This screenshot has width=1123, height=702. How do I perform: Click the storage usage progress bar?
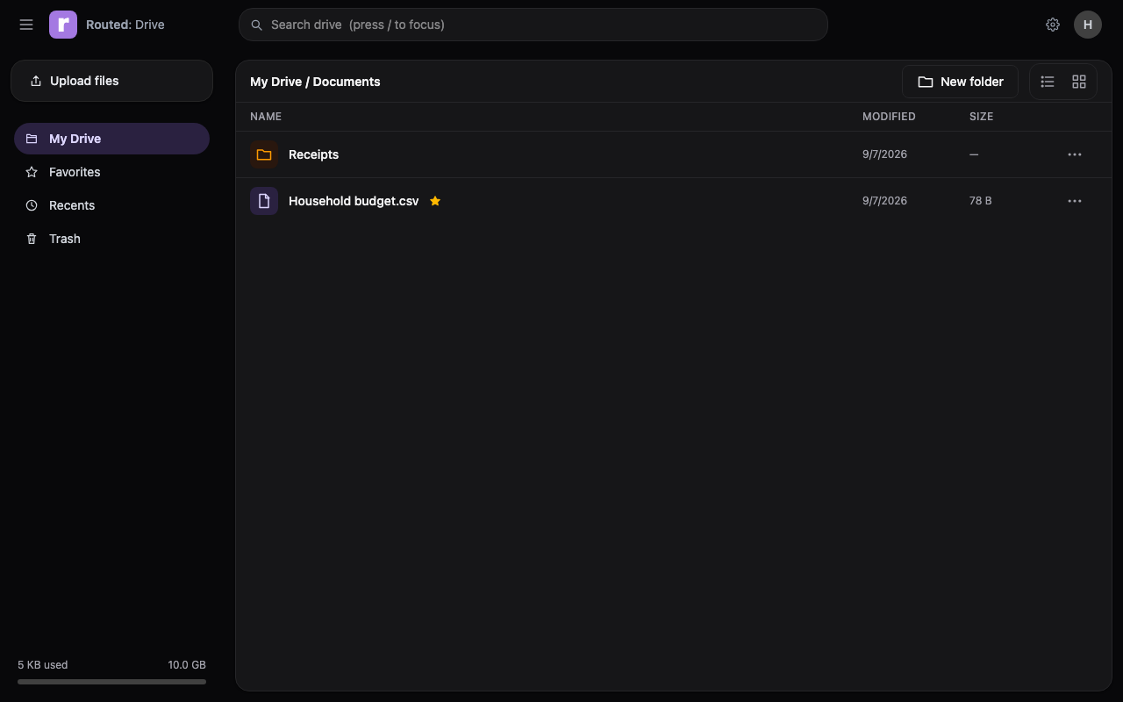(x=111, y=682)
